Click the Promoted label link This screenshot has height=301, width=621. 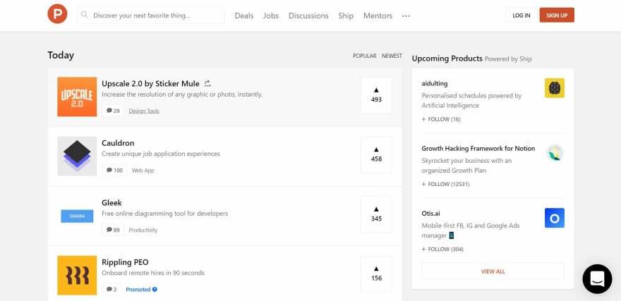[x=138, y=290]
